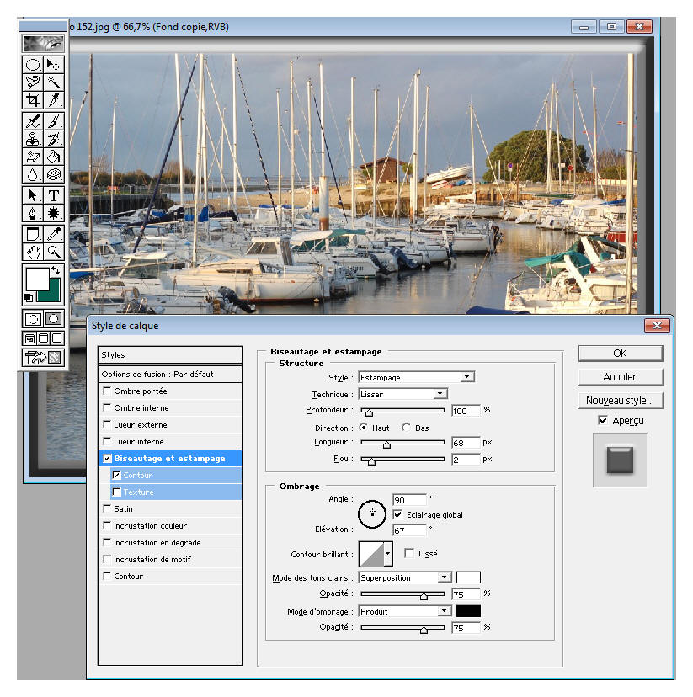Select Incrustation de motif list item
This screenshot has width=693, height=697.
click(x=170, y=559)
